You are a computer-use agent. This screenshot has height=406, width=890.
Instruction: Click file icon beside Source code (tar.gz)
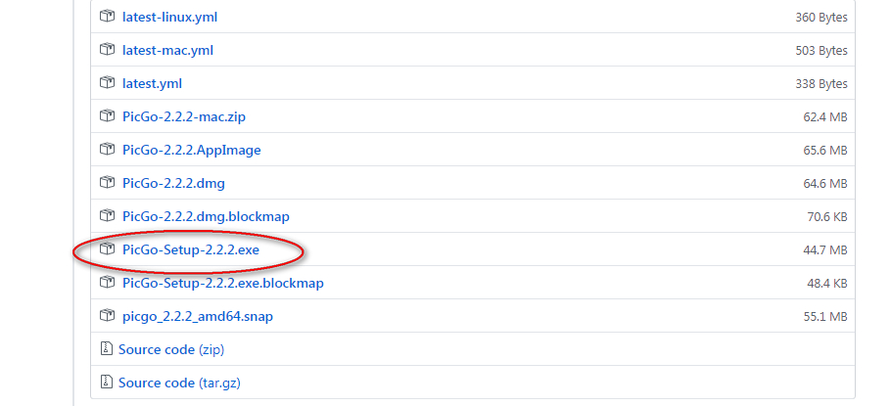point(106,383)
